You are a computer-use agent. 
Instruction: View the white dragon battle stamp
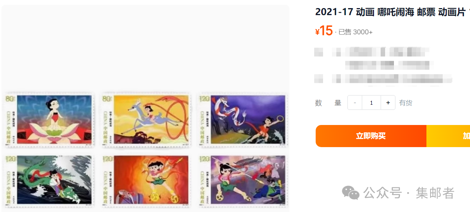point(243,119)
